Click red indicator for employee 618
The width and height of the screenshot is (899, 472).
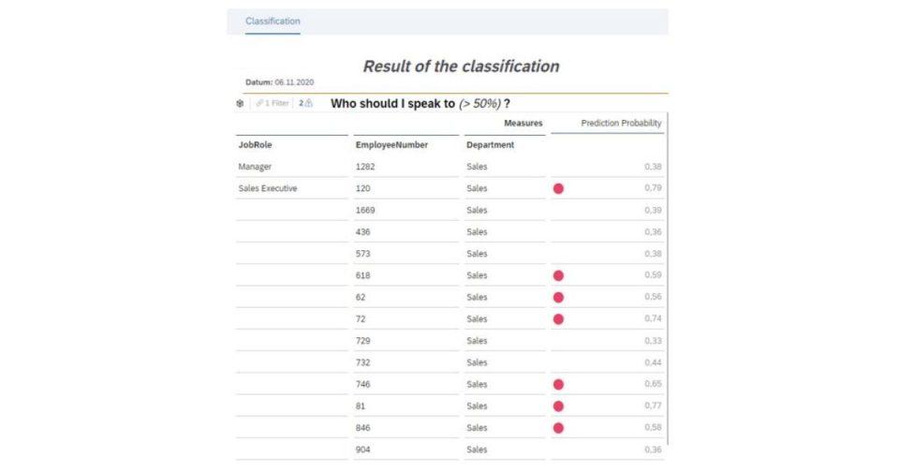[558, 276]
